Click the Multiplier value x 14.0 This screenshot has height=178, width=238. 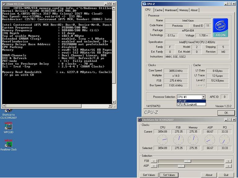click(x=176, y=76)
